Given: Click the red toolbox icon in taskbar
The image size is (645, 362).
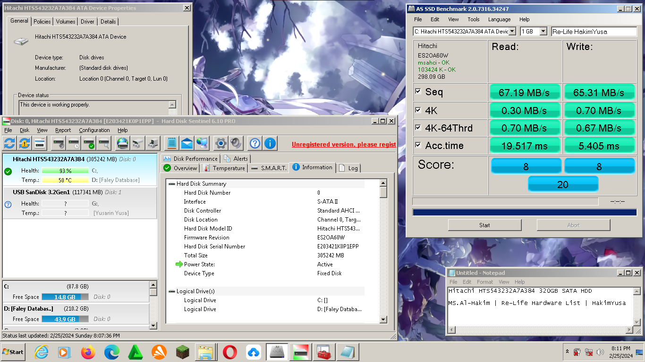Looking at the screenshot, I should [x=324, y=352].
